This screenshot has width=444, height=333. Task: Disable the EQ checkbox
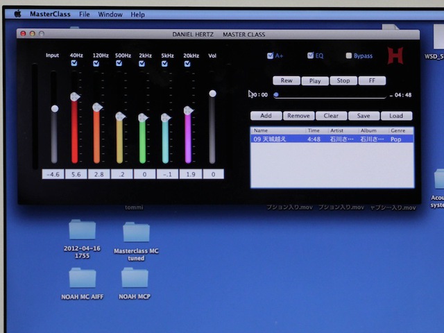pos(311,55)
